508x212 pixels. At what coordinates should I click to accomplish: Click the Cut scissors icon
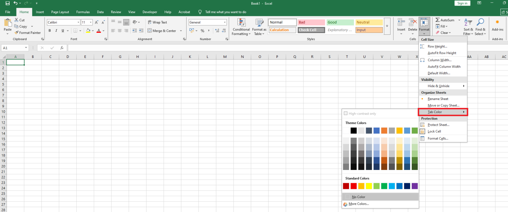tap(17, 20)
